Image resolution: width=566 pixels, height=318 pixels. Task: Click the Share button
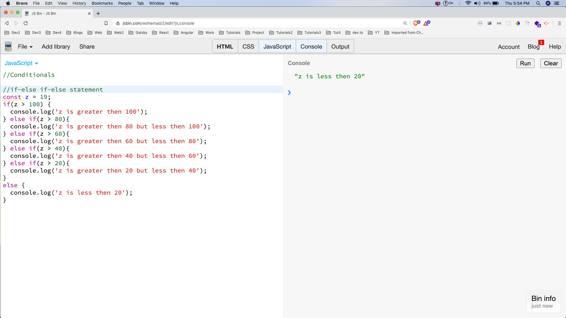tap(87, 47)
